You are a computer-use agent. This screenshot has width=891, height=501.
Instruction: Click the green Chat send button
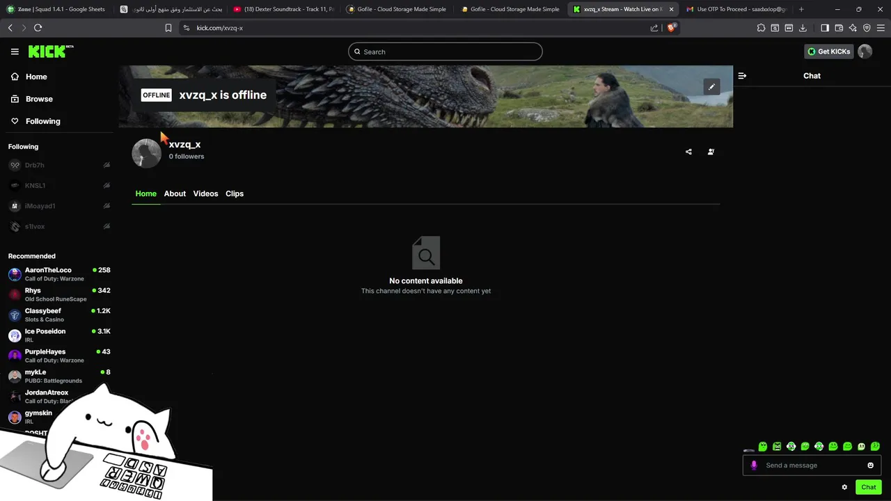(x=869, y=487)
